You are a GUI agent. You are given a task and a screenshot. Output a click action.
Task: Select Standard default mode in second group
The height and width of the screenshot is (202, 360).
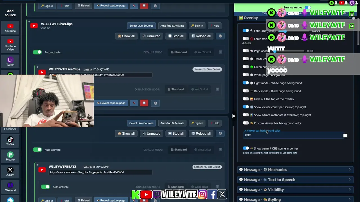pyautogui.click(x=179, y=150)
